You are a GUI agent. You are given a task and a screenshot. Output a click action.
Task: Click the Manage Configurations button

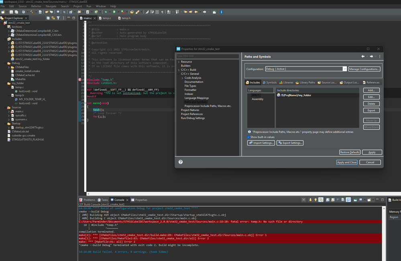pos(364,69)
